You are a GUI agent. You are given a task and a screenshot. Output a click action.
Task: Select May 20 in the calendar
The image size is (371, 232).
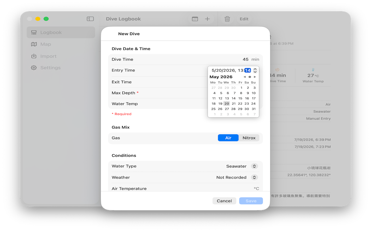pyautogui.click(x=227, y=104)
